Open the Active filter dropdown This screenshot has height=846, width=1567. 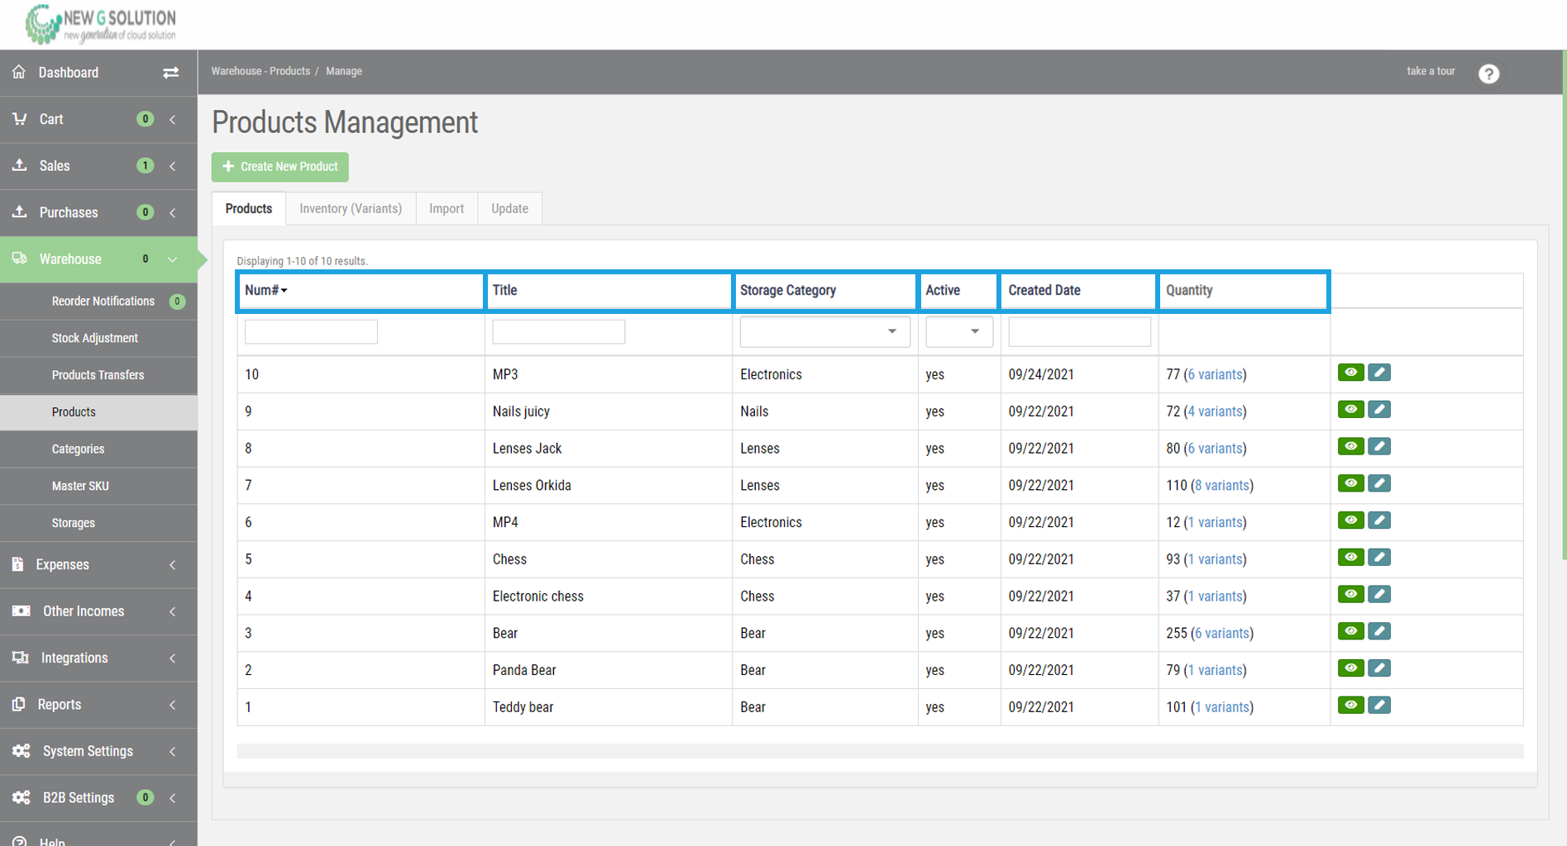959,331
